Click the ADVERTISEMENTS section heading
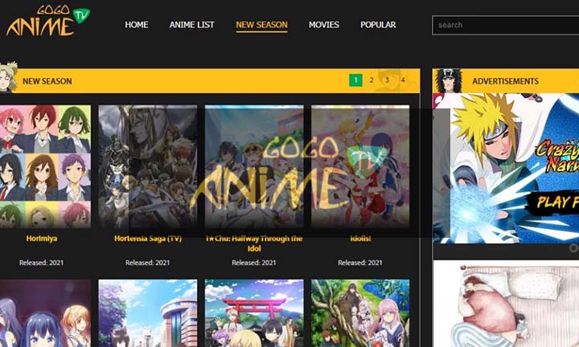This screenshot has width=579, height=347. 505,81
